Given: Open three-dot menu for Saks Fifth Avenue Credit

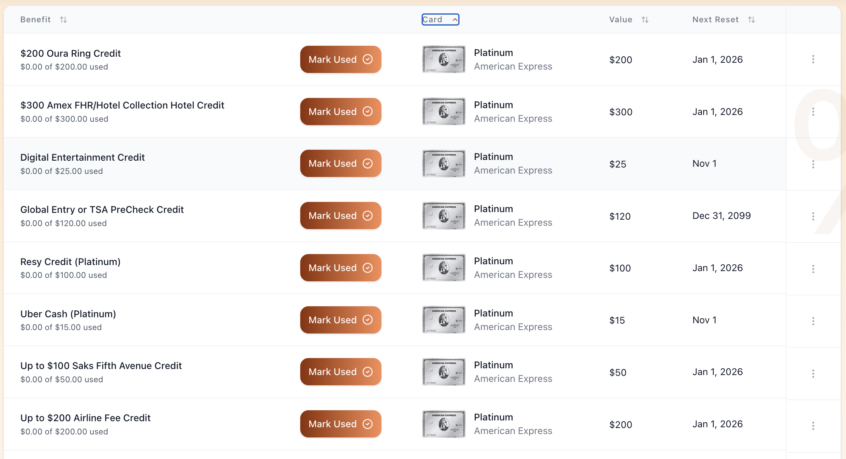Looking at the screenshot, I should point(813,373).
